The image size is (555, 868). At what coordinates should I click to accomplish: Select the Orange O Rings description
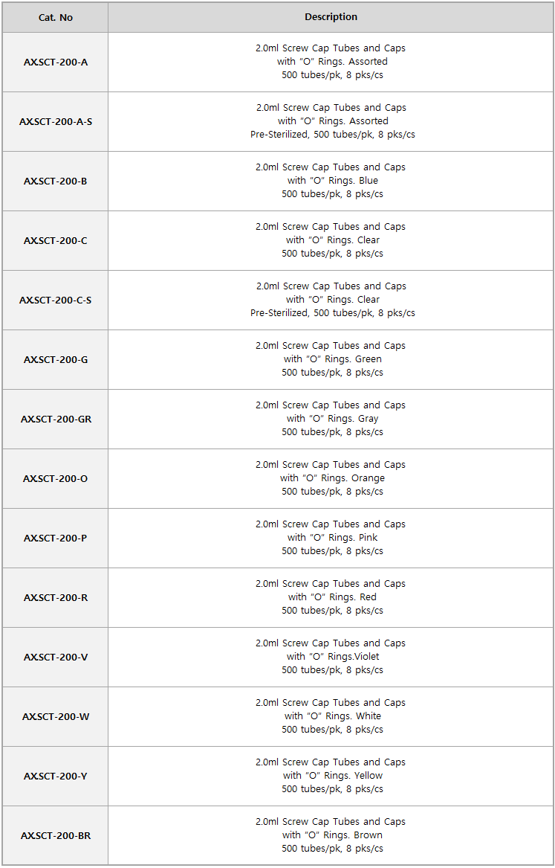click(331, 478)
